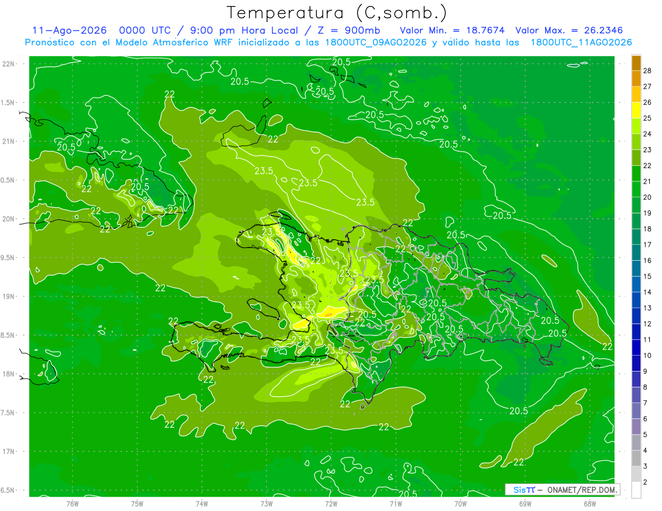Click the legend scale value "27"
Image resolution: width=662 pixels, height=511 pixels.
point(648,87)
